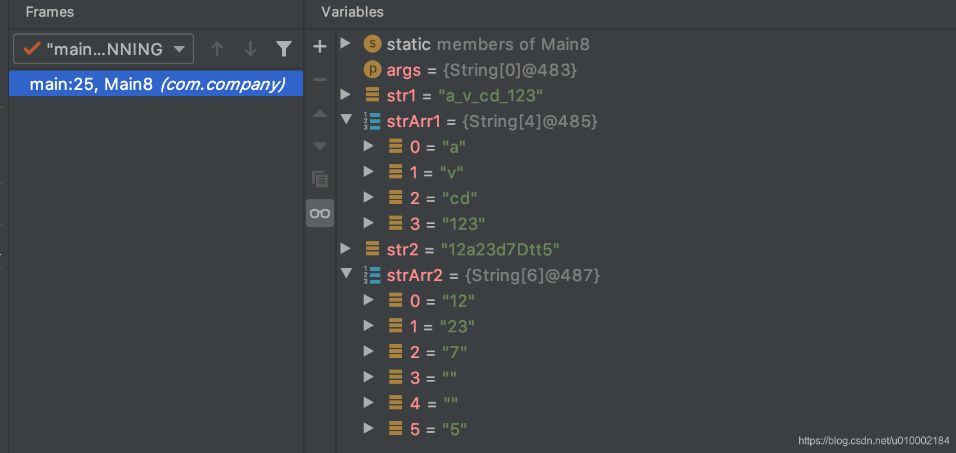Click the str1 field icon
Viewport: 956px width, 453px height.
coord(372,95)
